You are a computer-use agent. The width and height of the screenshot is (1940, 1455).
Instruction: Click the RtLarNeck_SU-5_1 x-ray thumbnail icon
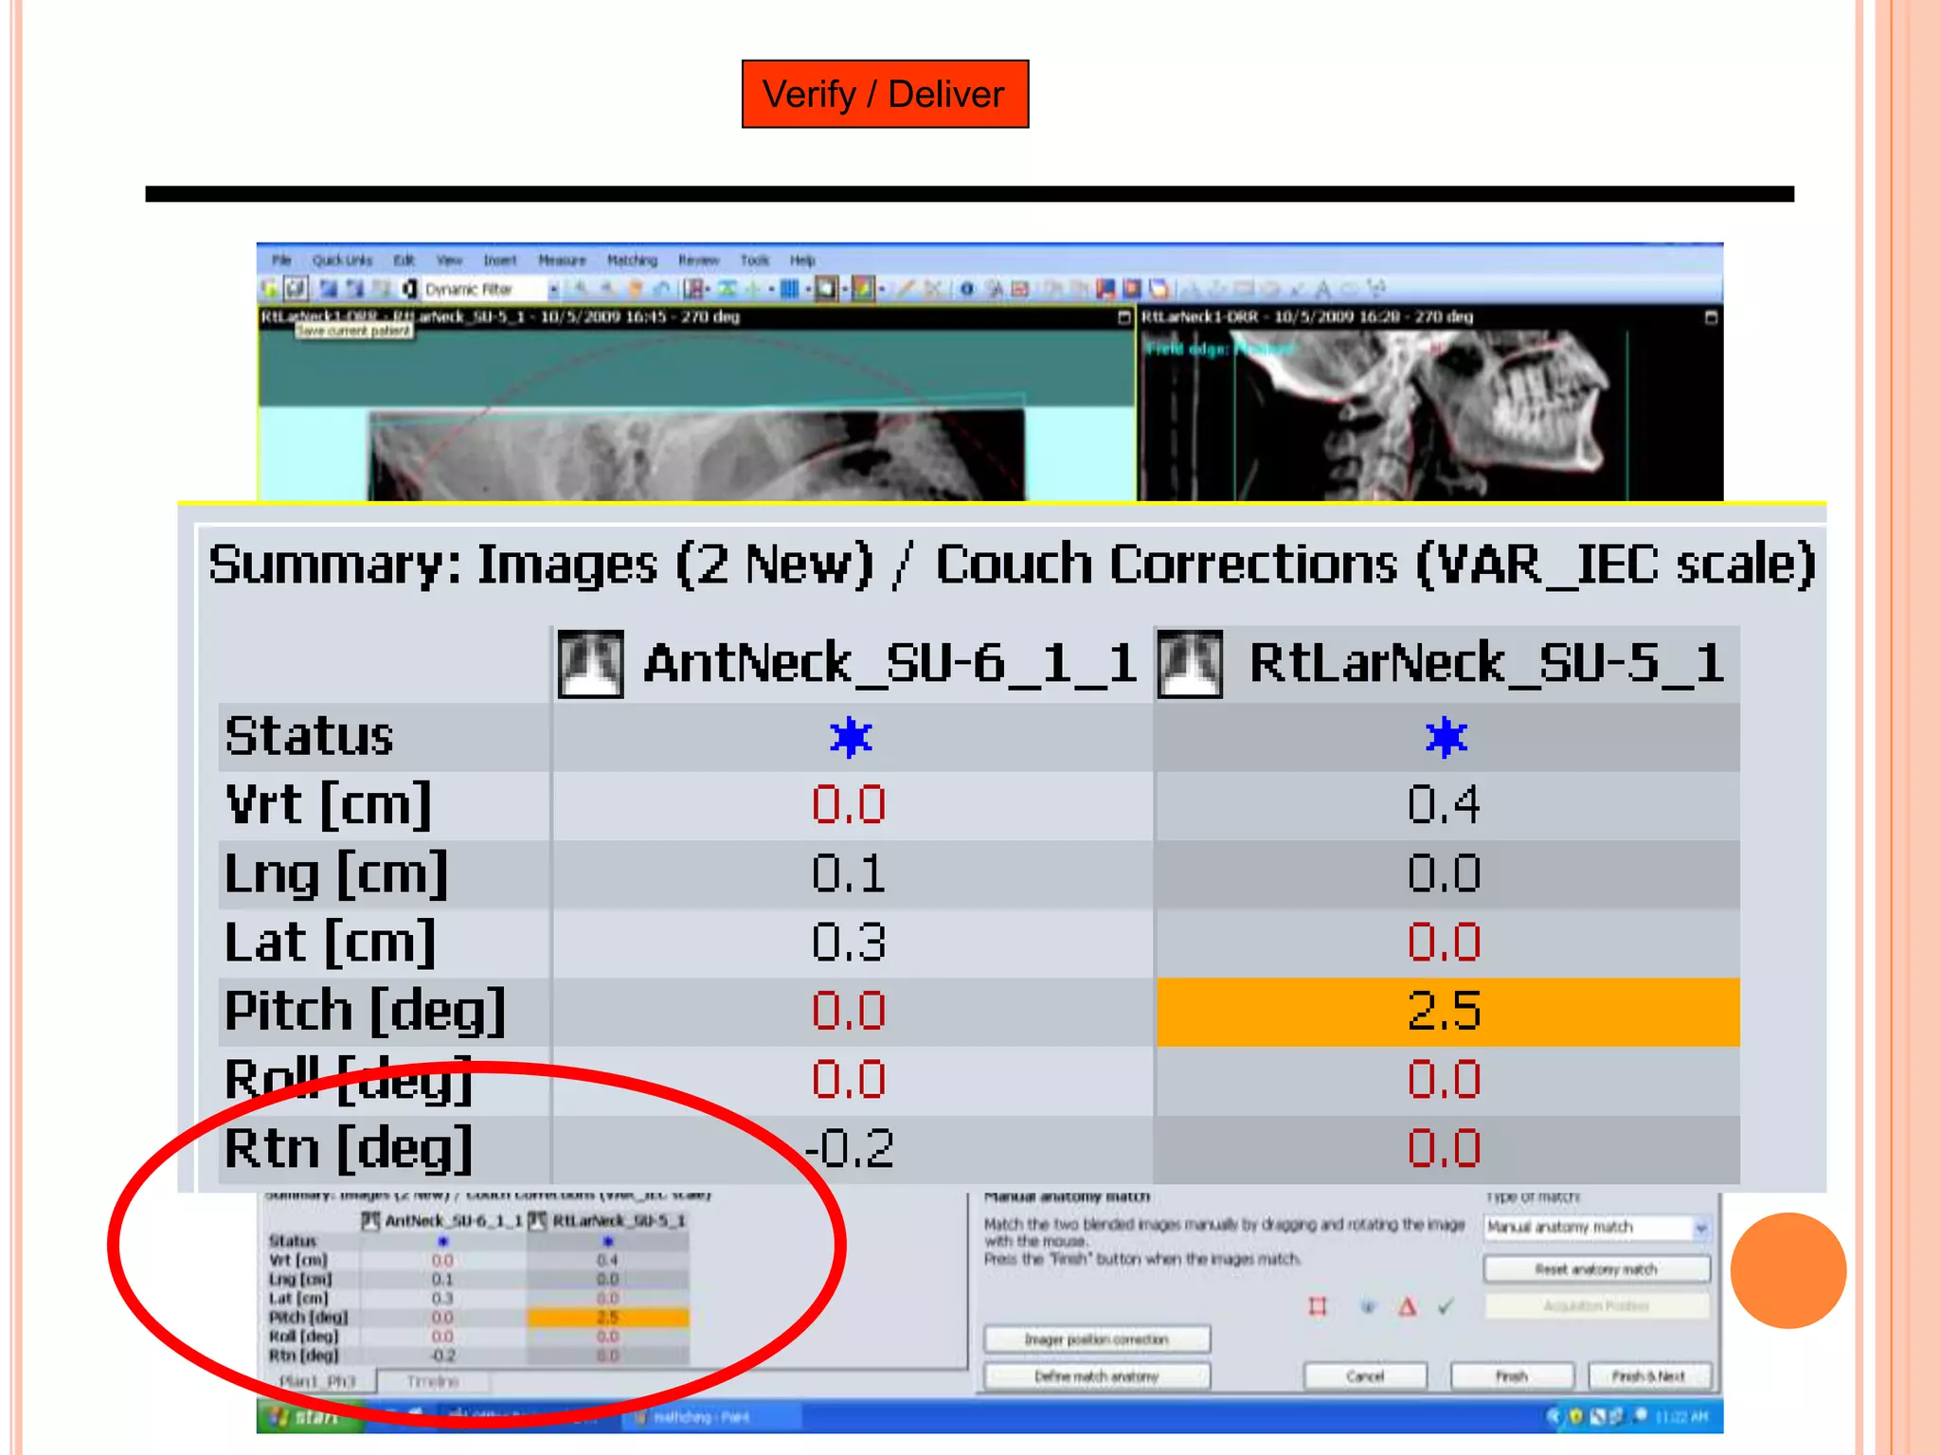[1190, 664]
